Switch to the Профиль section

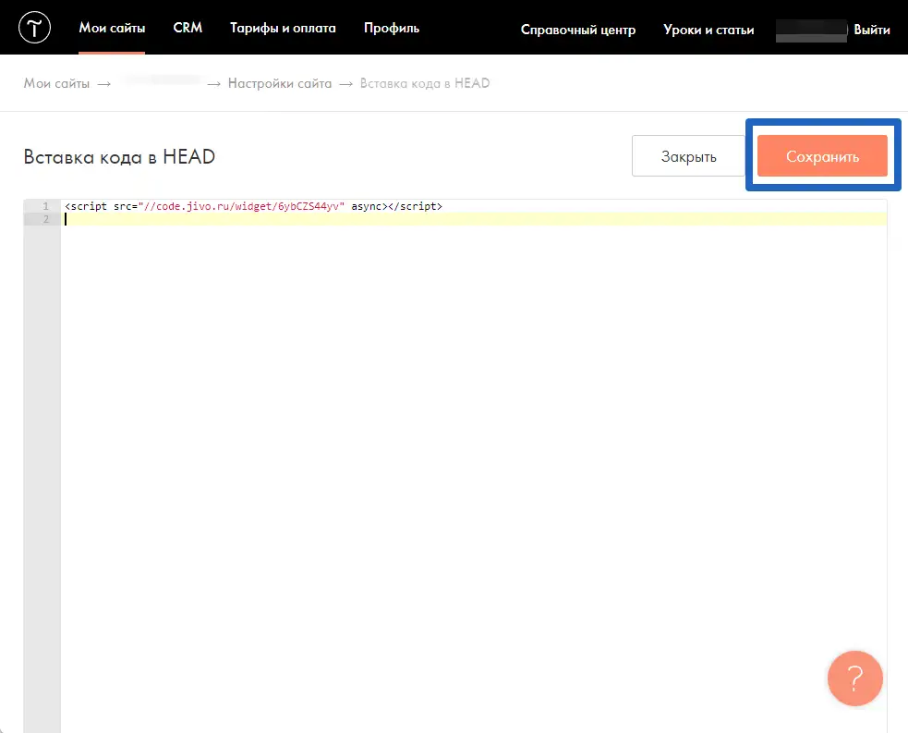coord(392,29)
